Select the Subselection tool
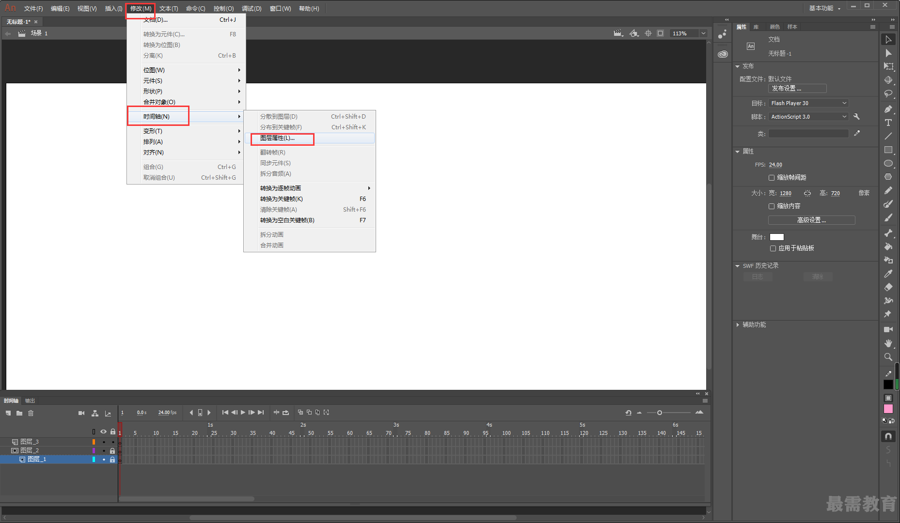 [888, 53]
